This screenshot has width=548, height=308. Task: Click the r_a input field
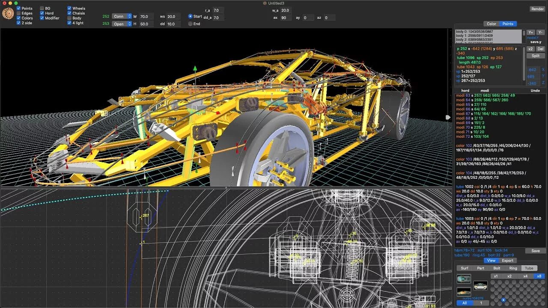pyautogui.click(x=218, y=10)
